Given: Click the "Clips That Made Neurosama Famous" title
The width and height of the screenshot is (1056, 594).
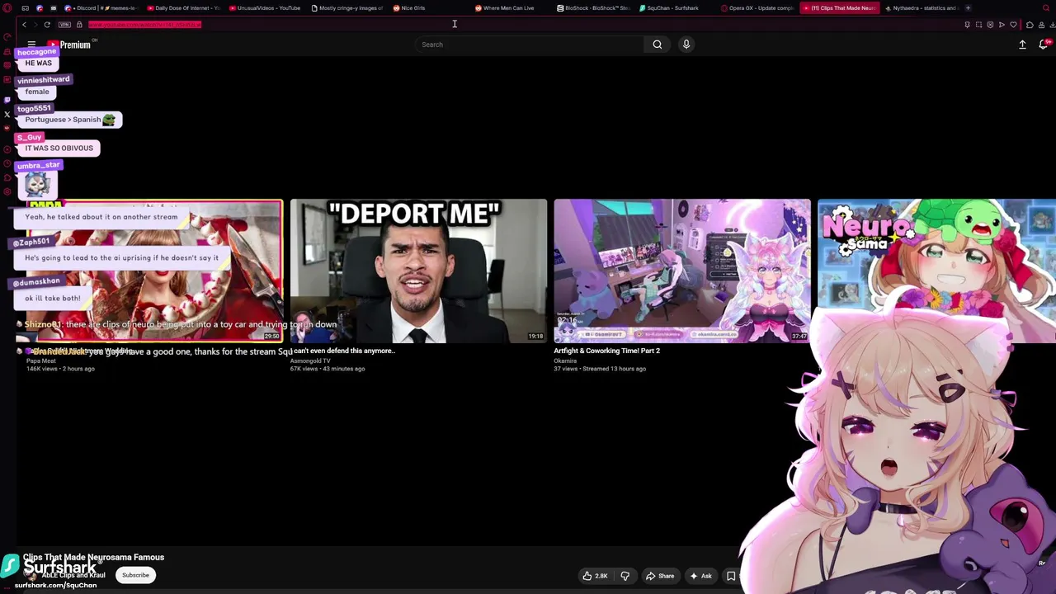Looking at the screenshot, I should [x=94, y=558].
